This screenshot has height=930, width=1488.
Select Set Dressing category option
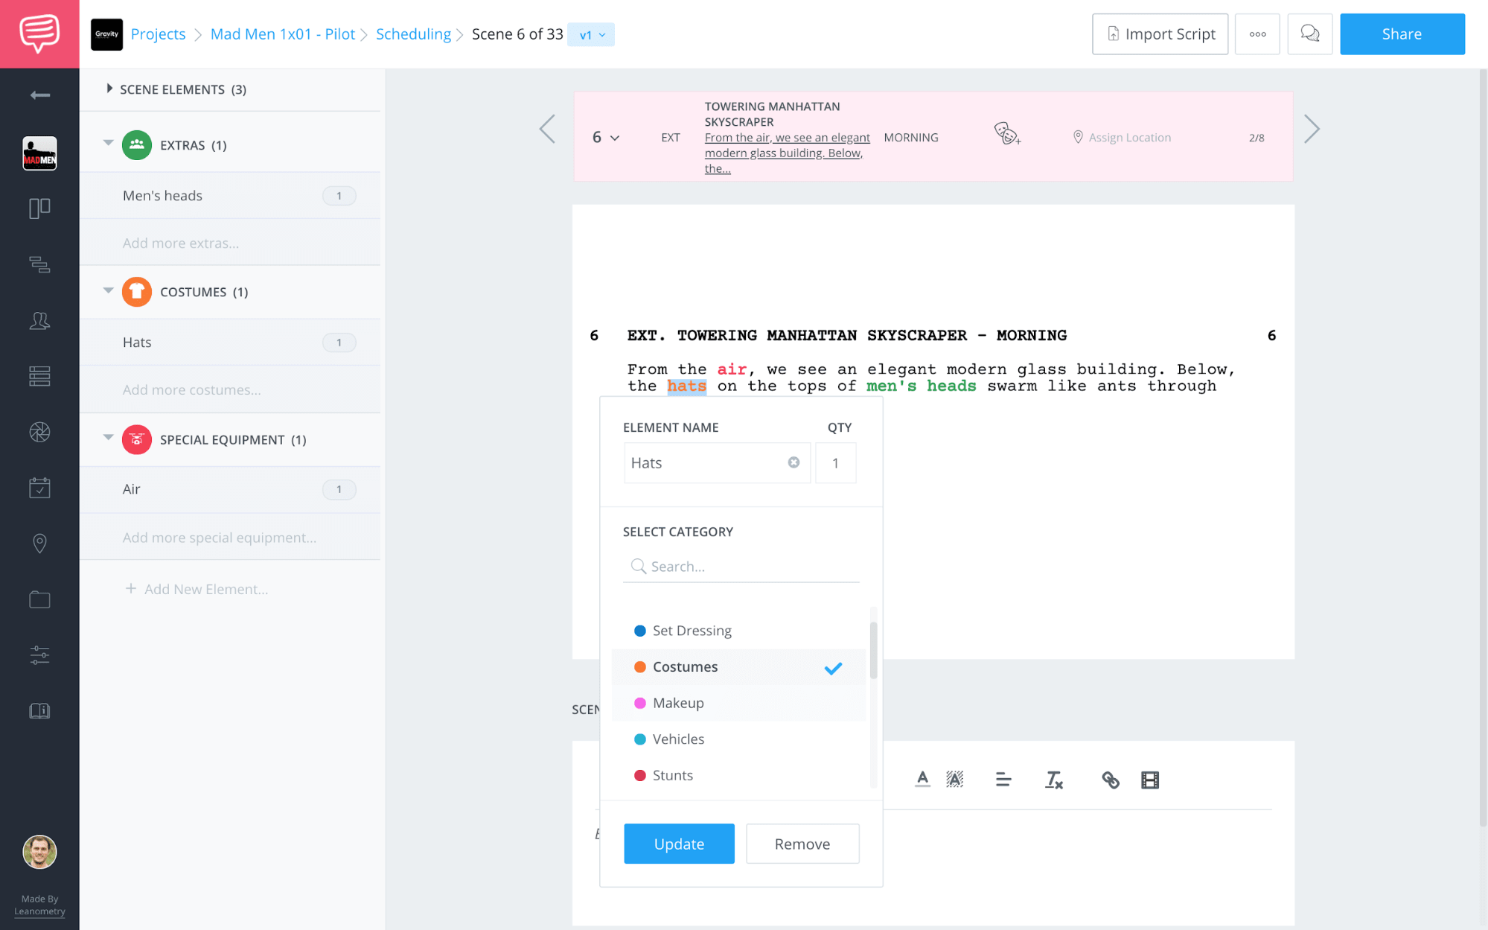(691, 629)
